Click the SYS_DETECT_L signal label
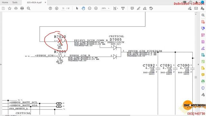The height and width of the screenshot is (116, 206). [x=18, y=109]
